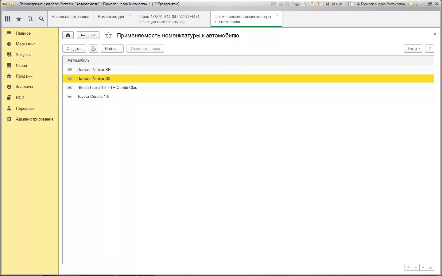Open the calculator icon in title bar
Screen dimensions: 442x276
pos(312,4)
